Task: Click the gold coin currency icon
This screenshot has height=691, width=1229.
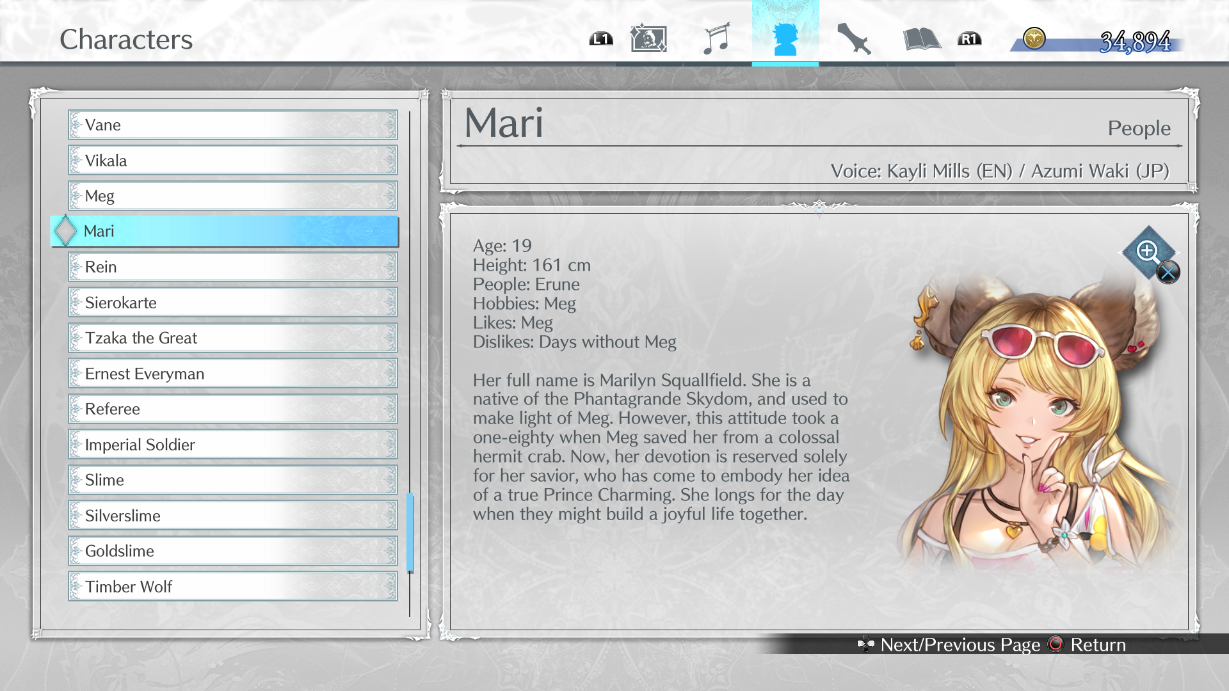Action: click(1034, 39)
